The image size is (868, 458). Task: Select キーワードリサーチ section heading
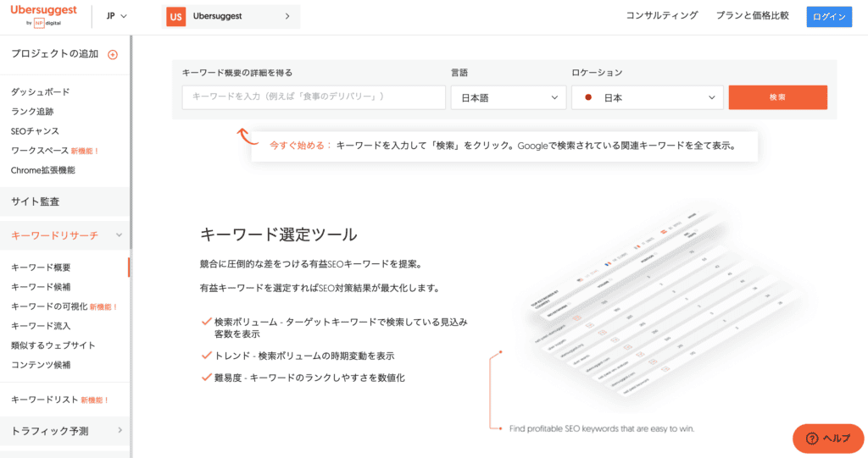point(55,235)
